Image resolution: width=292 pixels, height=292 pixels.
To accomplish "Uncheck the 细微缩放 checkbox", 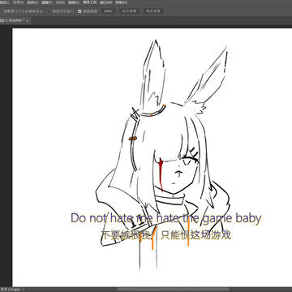I will tap(79, 11).
